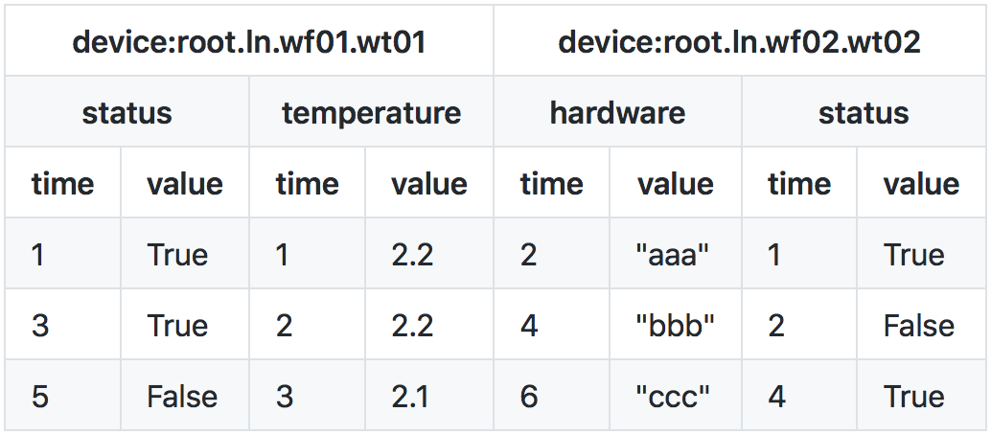The width and height of the screenshot is (991, 435).
Task: Select the "ccc" hardware value cell
Action: [675, 397]
